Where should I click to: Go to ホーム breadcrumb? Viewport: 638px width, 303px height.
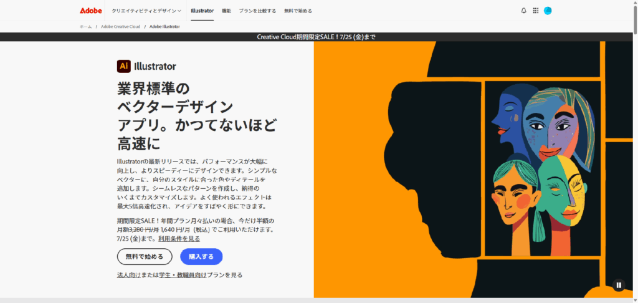point(85,26)
